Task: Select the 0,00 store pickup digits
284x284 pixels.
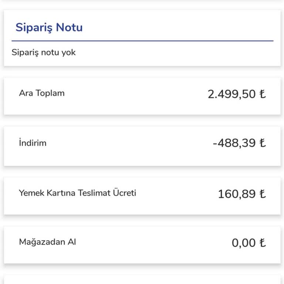Action: [244, 243]
